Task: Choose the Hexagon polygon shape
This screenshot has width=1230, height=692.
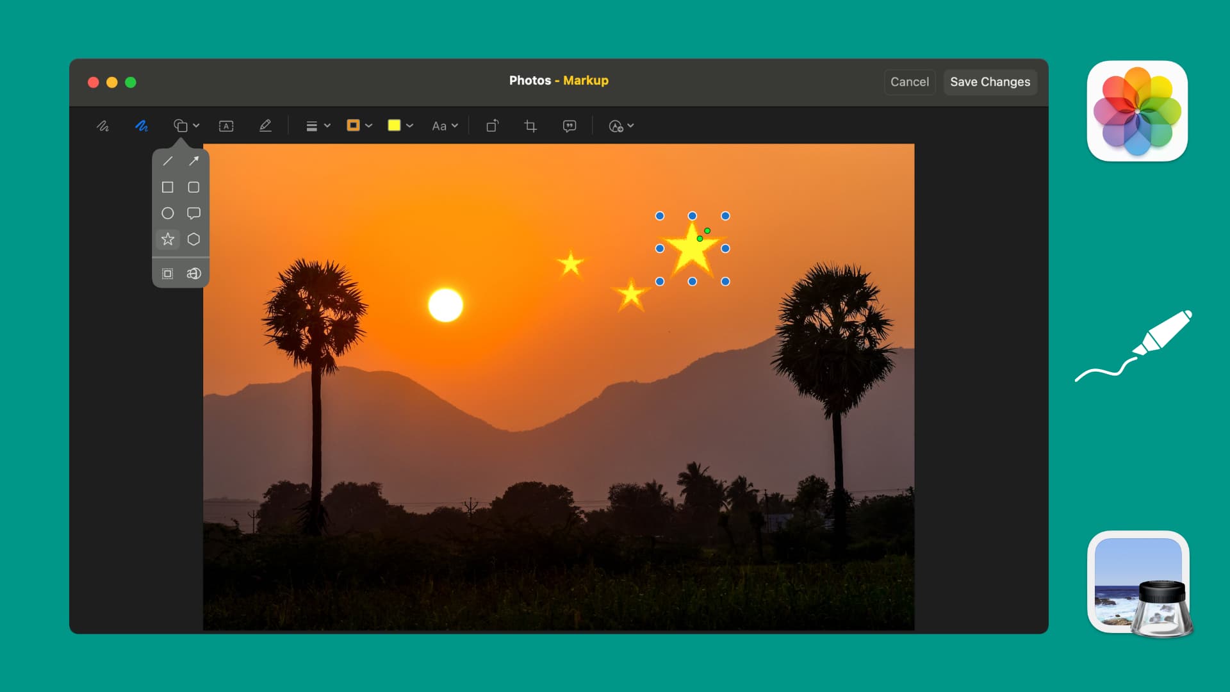Action: [x=193, y=239]
